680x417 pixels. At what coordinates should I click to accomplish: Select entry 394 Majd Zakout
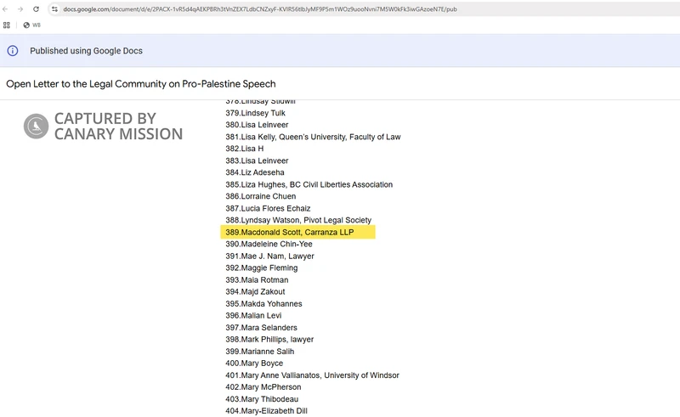256,291
